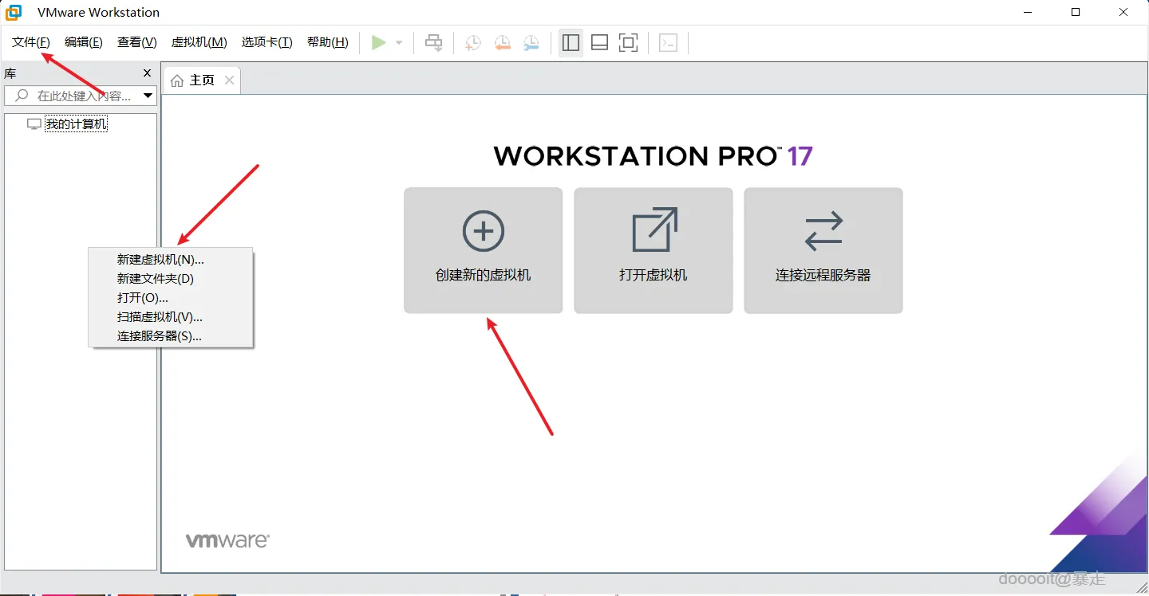
Task: Select 我的计算机 in the library tree
Action: point(76,124)
